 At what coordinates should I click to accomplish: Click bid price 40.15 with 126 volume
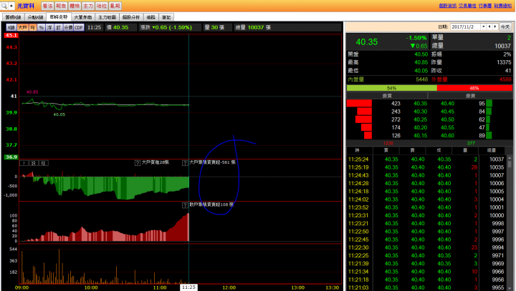tap(420, 135)
